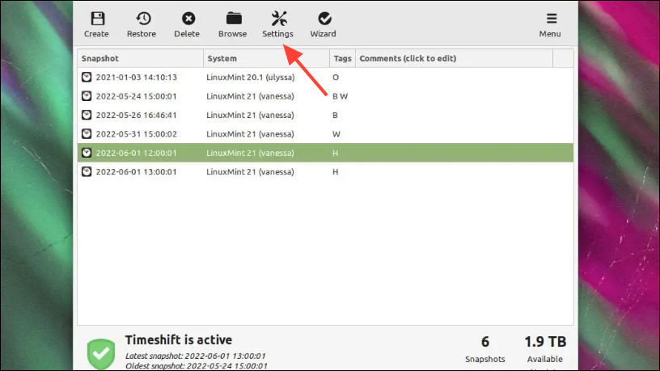Open the hamburger Menu
Screen dimensions: 660x371
point(550,24)
